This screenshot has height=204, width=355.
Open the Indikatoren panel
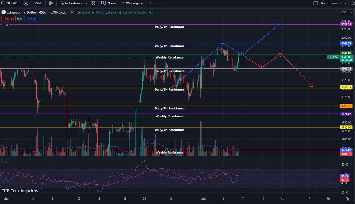click(x=71, y=3)
